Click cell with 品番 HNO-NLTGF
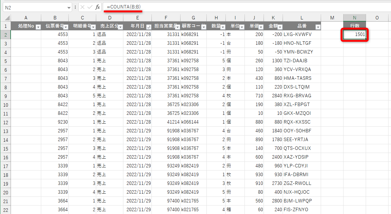The height and width of the screenshot is (214, 391). (302, 43)
